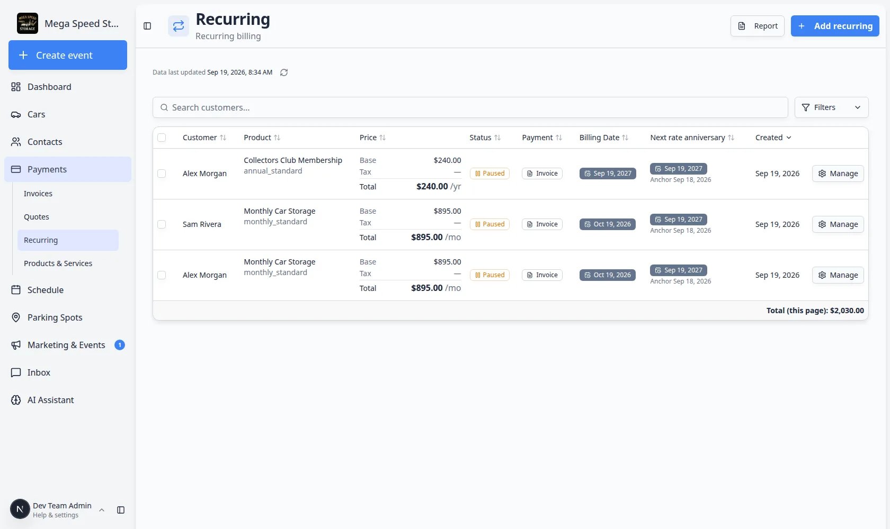Check Alex Morgan Monthly Car Storage checkbox
This screenshot has width=890, height=529.
point(162,275)
